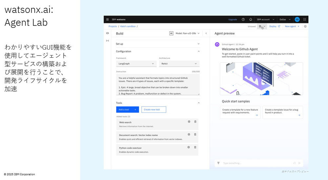Click the 'Quick start samples' heading
The width and height of the screenshot is (328, 180).
236,101
